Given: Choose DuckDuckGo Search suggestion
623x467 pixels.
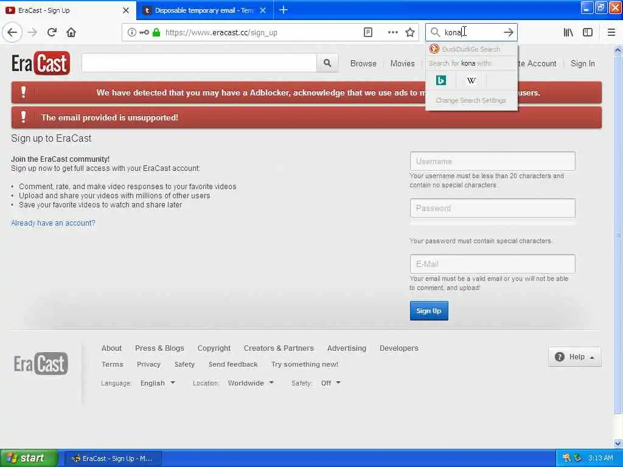Looking at the screenshot, I should (x=472, y=49).
